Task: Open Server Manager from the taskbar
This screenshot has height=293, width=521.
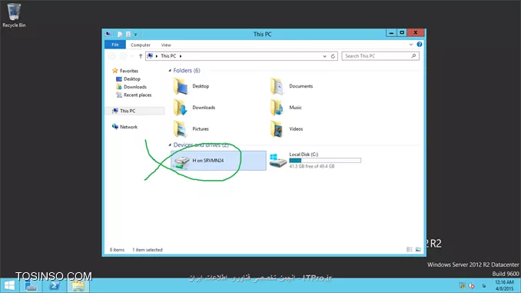Action: 32,285
